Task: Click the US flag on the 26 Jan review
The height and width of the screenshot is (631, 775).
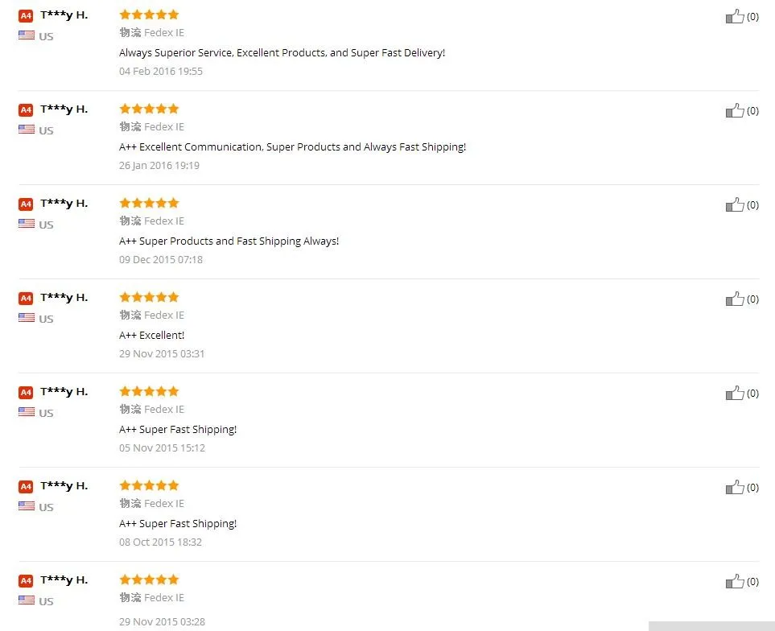Action: point(27,130)
